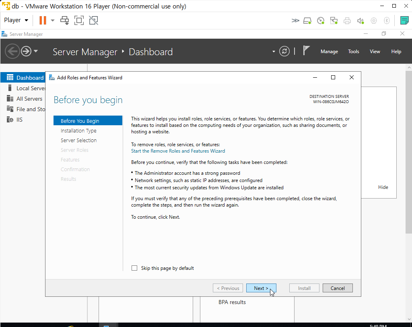Image resolution: width=412 pixels, height=327 pixels.
Task: Click the Bluetooth device icon in VMware toolbar
Action: point(387,21)
